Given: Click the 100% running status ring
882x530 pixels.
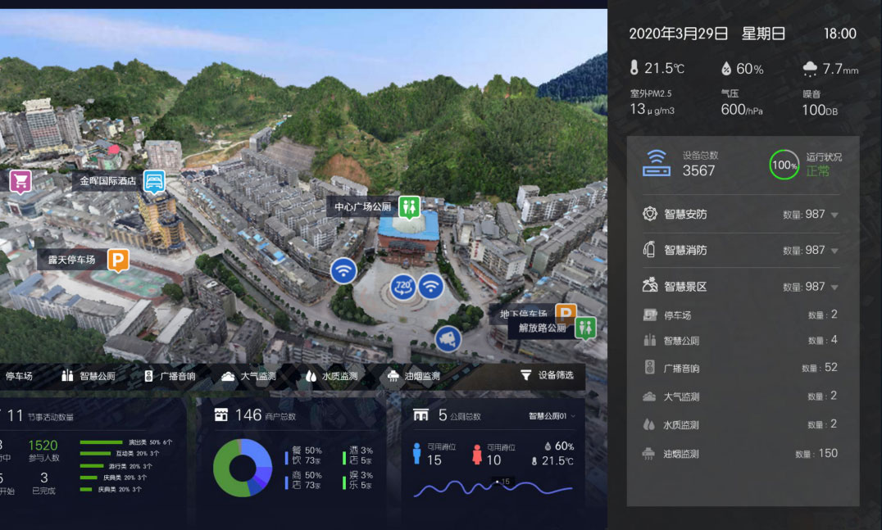Looking at the screenshot, I should [x=784, y=165].
